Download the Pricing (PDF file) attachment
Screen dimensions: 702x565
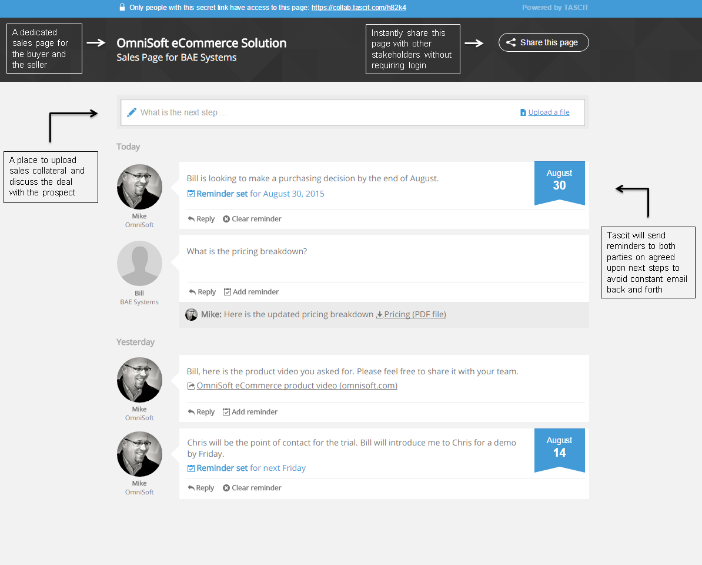click(414, 314)
